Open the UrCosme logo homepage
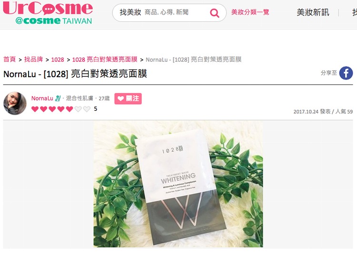This screenshot has width=357, height=254. (x=48, y=8)
